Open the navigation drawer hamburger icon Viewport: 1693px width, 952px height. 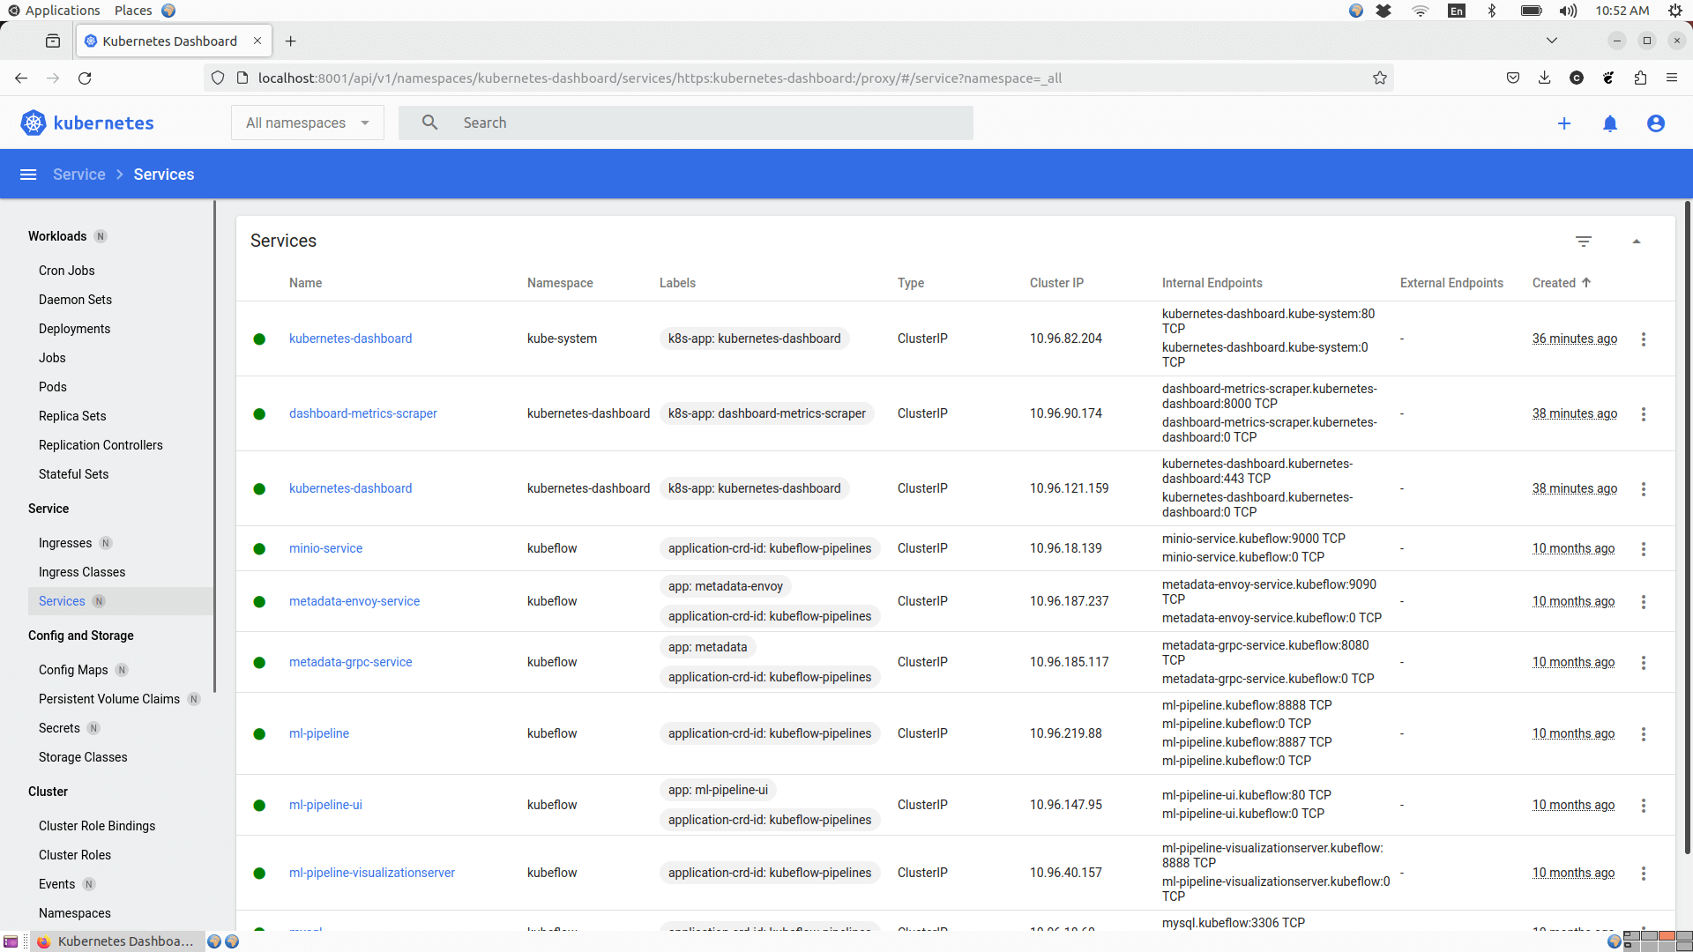coord(28,174)
